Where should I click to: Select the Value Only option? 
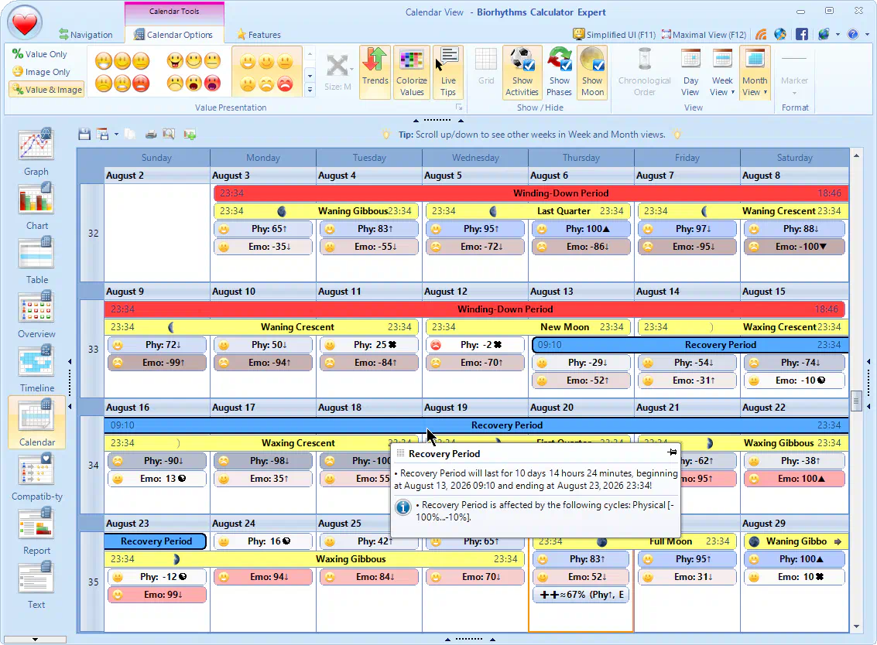tap(39, 54)
